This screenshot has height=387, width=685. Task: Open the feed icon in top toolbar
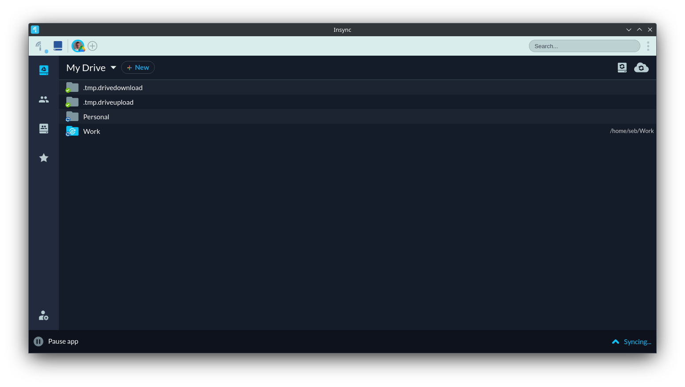39,46
